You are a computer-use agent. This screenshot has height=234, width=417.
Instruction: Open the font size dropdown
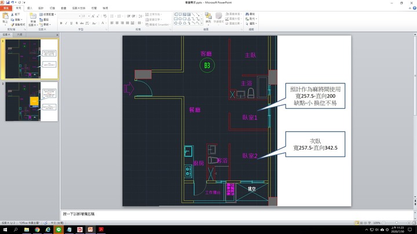tap(89, 16)
